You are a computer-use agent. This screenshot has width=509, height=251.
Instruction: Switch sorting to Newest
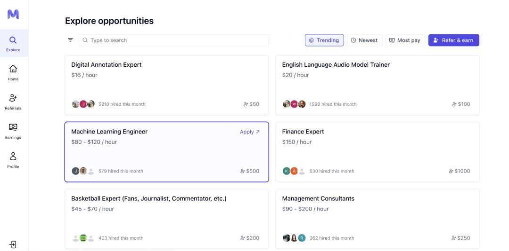[364, 40]
